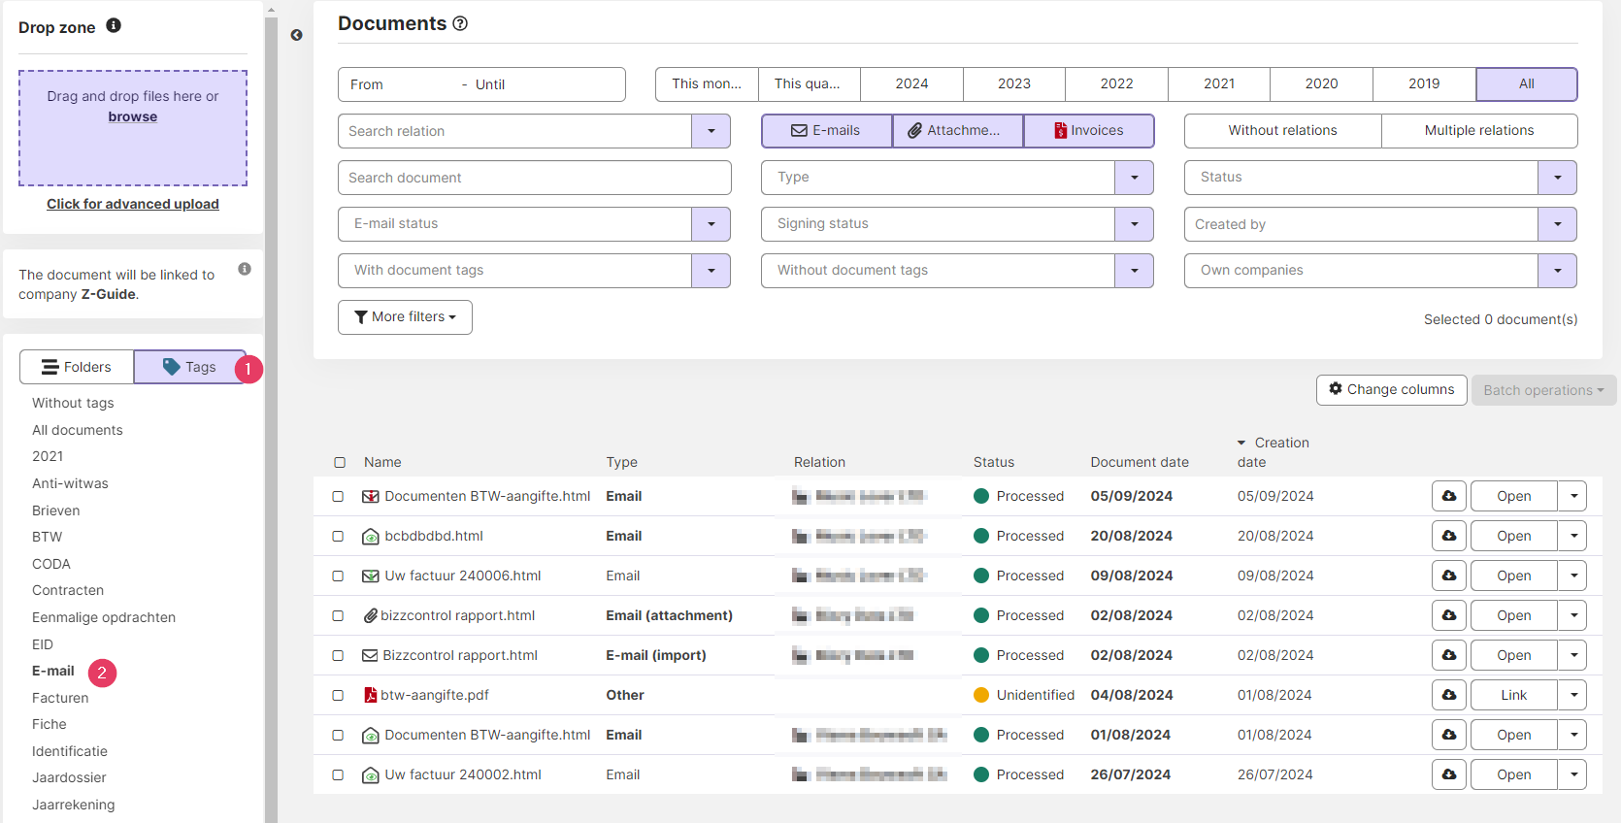Open the Change columns button
Image resolution: width=1621 pixels, height=823 pixels.
1392,390
